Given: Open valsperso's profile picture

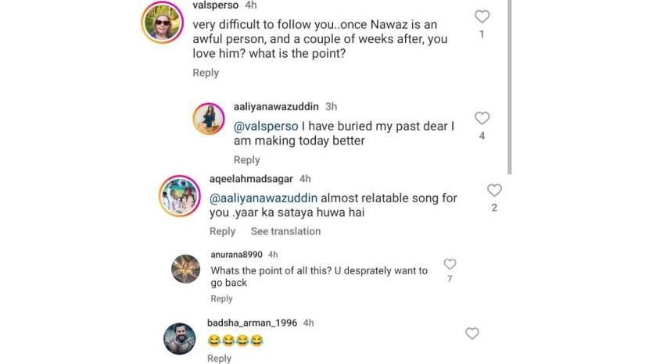Looking at the screenshot, I should [x=162, y=23].
